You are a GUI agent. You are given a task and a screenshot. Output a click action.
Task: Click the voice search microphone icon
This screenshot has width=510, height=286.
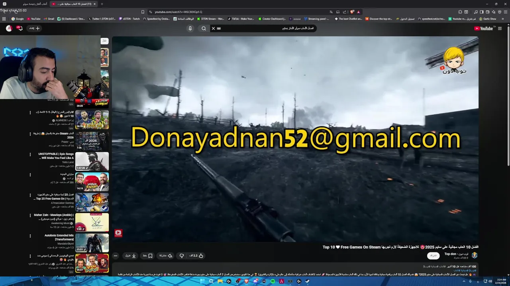pyautogui.click(x=190, y=28)
